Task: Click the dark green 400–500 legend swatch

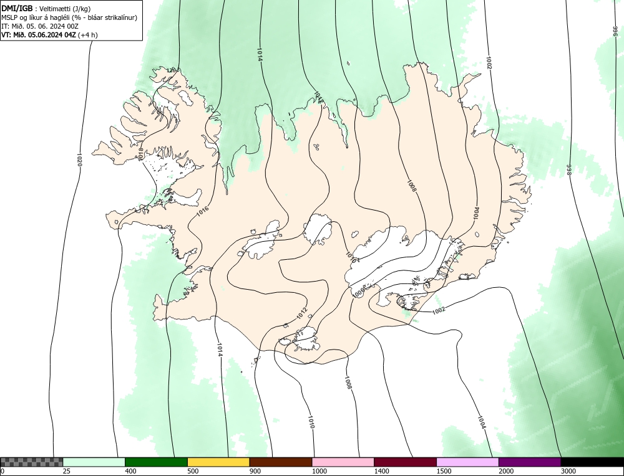Action: click(x=156, y=462)
